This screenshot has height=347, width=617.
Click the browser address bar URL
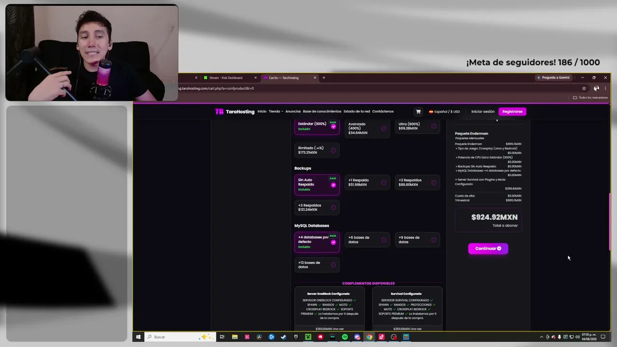(217, 88)
